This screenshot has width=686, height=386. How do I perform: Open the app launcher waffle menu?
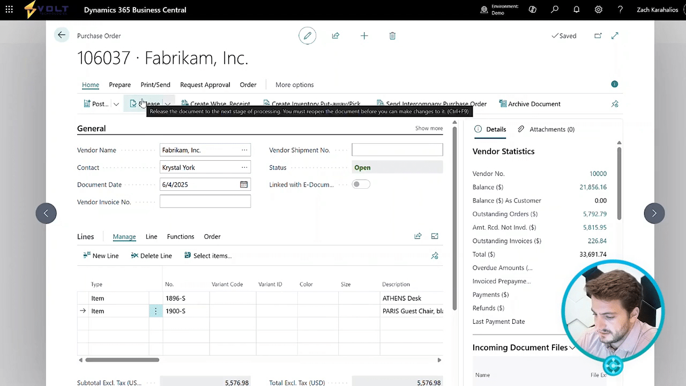9,10
